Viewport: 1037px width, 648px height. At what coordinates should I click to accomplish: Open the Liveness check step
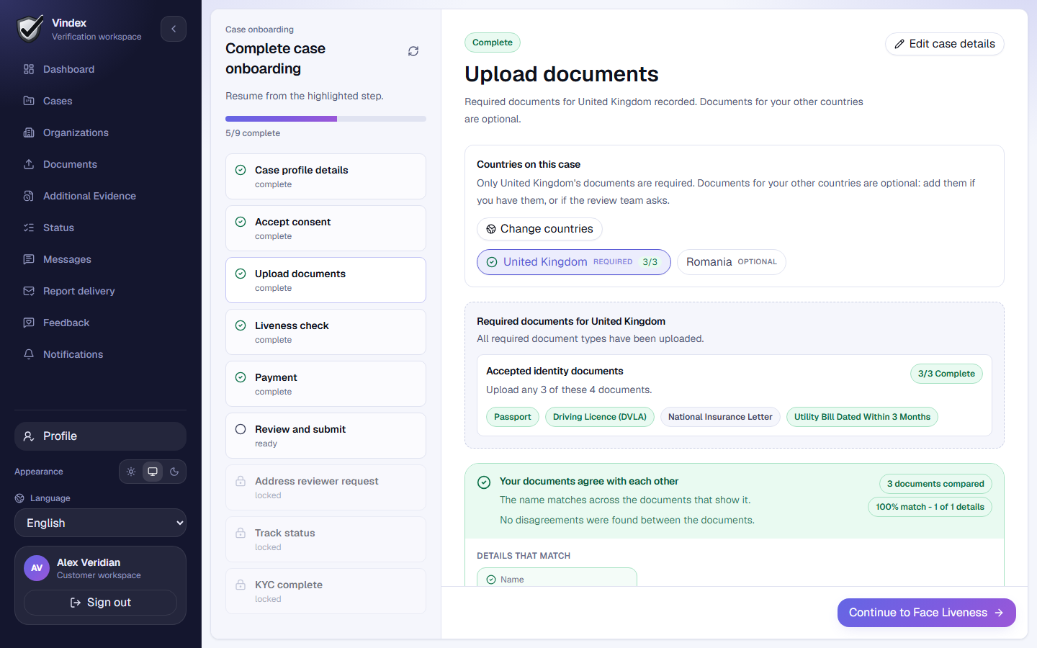(326, 332)
